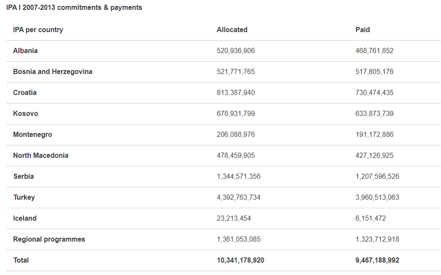441x275 pixels.
Task: Click the IPA per country header
Action: pos(38,30)
